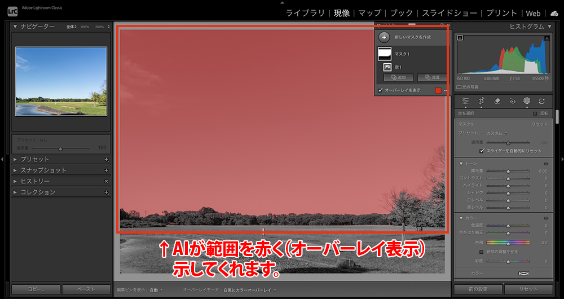Click the cloud sync status icon

(554, 14)
